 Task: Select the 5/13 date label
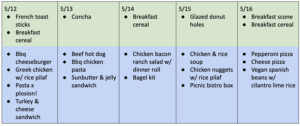(66, 9)
